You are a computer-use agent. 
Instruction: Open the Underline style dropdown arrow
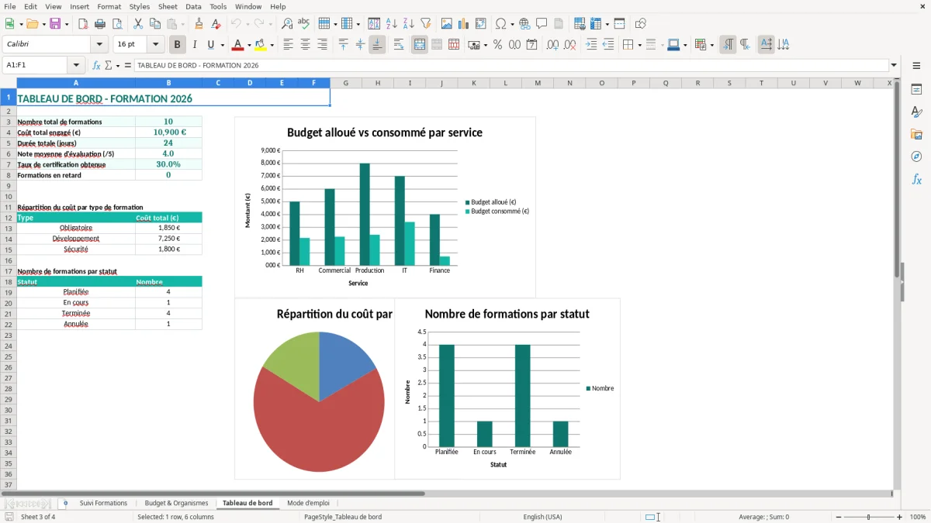(222, 45)
